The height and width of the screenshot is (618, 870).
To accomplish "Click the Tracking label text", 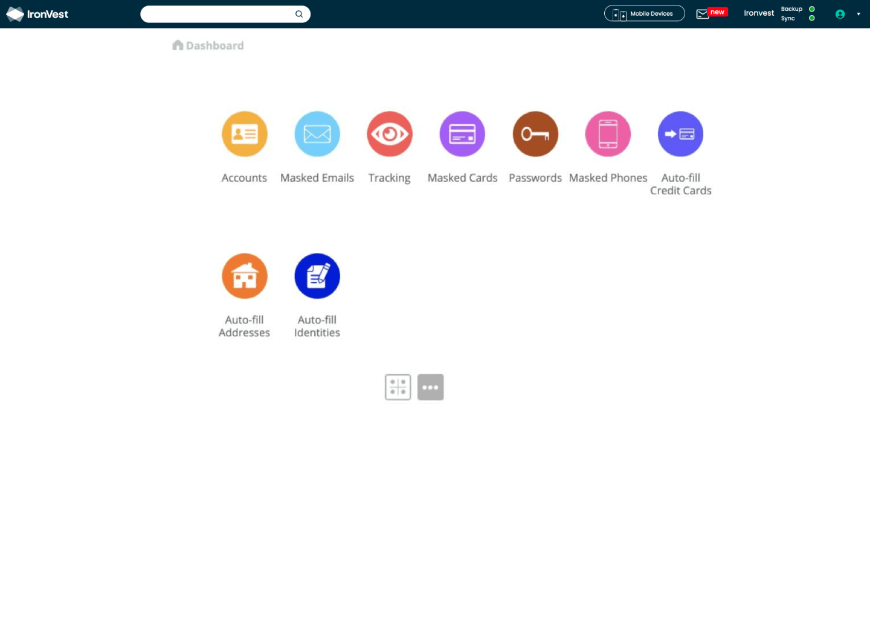I will click(x=390, y=178).
